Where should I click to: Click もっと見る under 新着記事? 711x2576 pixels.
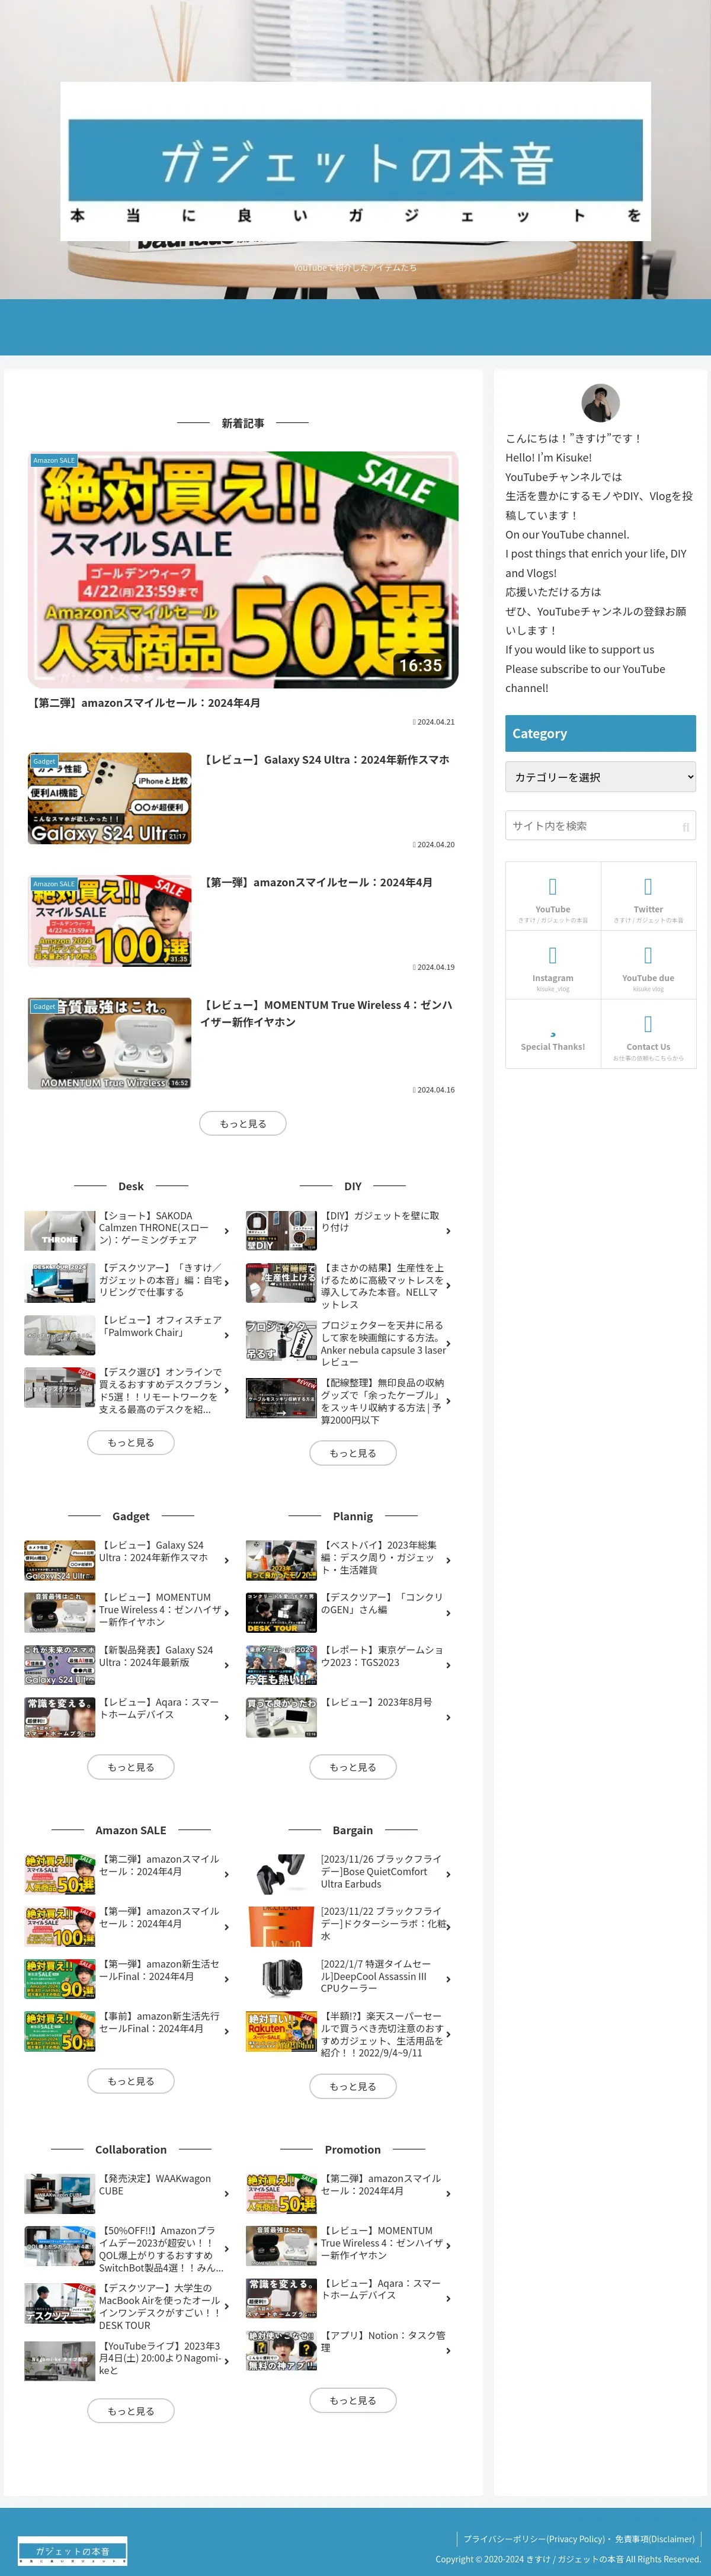(x=243, y=1123)
